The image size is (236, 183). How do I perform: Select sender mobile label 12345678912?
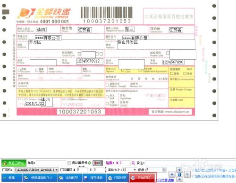(90, 62)
